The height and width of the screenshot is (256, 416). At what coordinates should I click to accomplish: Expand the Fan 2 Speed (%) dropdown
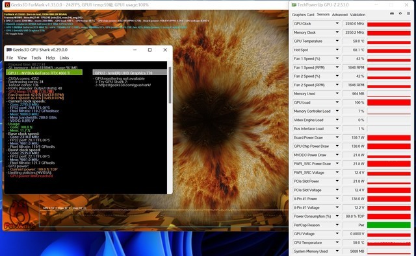click(337, 76)
